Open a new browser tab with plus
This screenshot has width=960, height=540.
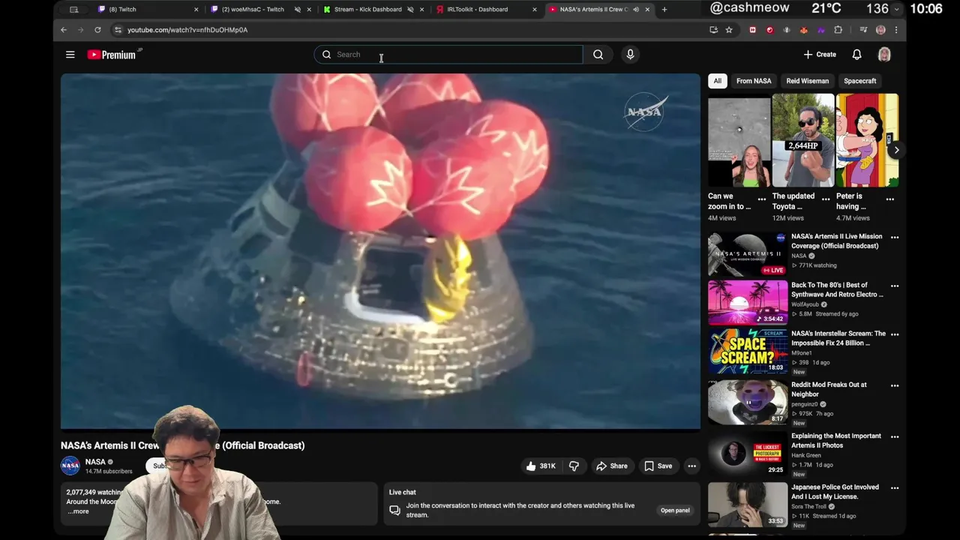tap(664, 10)
